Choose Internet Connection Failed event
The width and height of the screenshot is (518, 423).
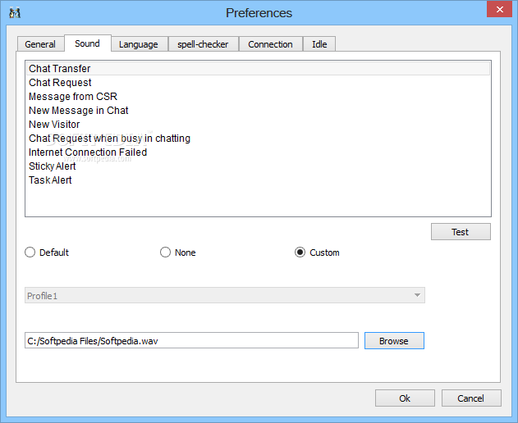258,152
